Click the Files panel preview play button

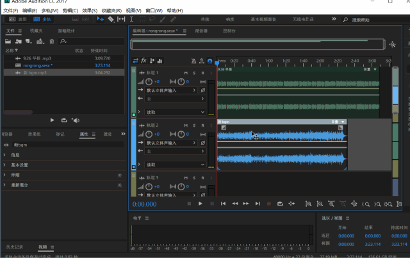click(x=52, y=120)
